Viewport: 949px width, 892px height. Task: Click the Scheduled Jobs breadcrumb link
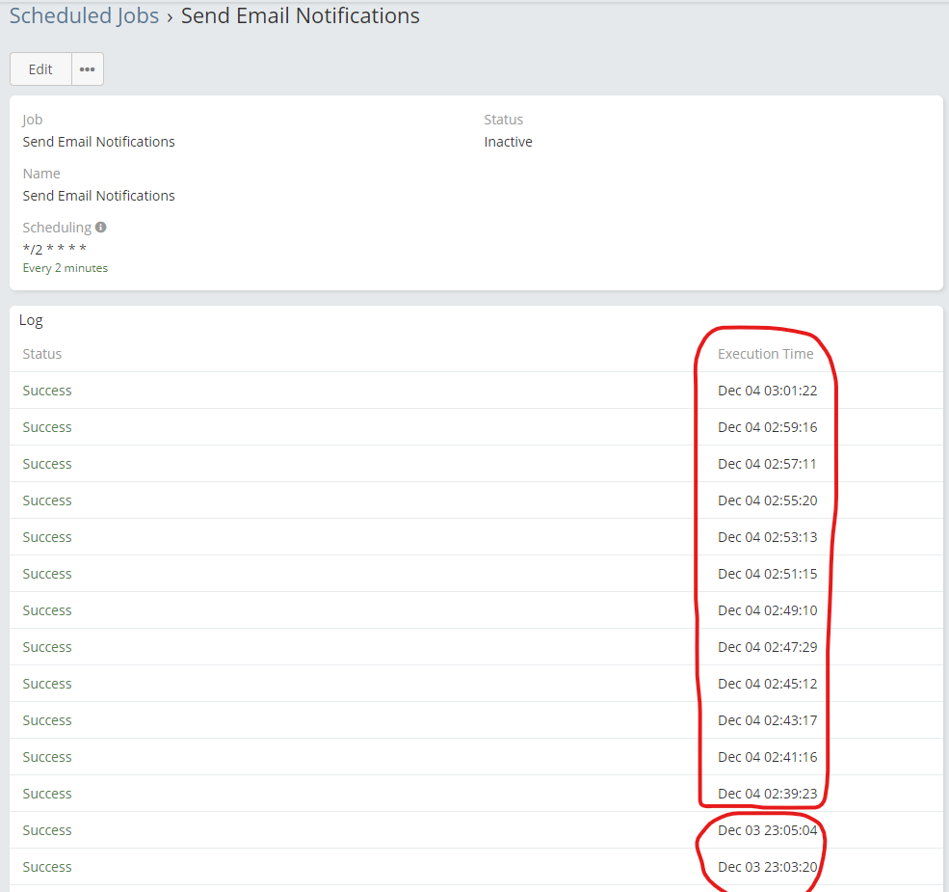(84, 16)
